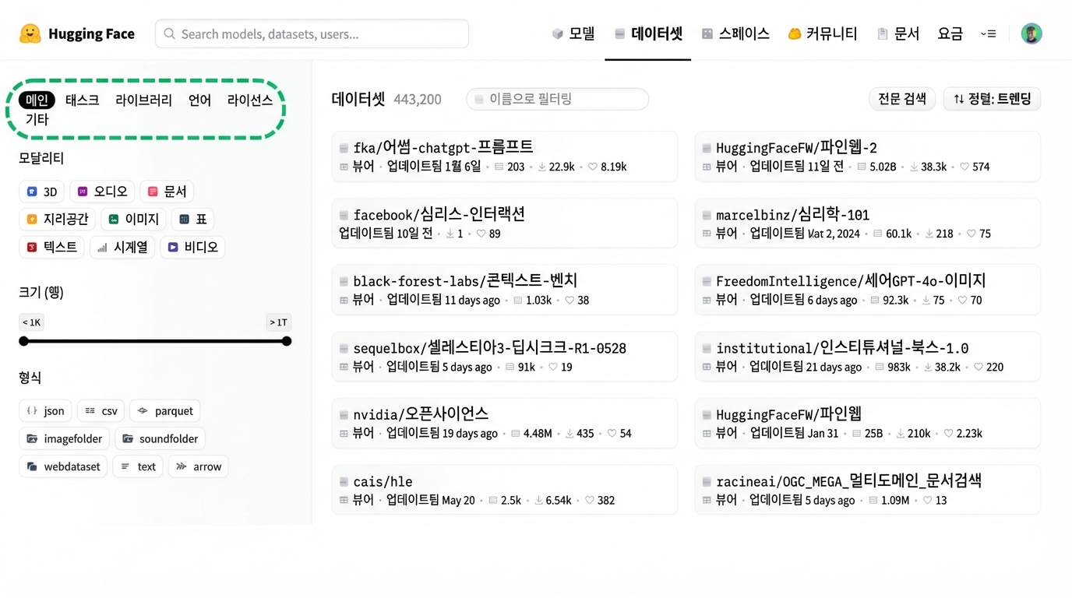Image resolution: width=1072 pixels, height=598 pixels.
Task: Open the fka/어썸-chatgpt-프롬프트 dataset
Action: point(505,157)
